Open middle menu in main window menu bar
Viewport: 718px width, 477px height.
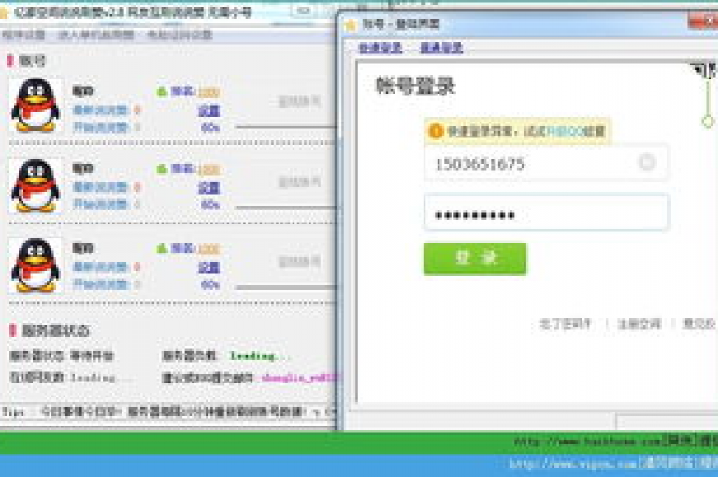pos(95,35)
